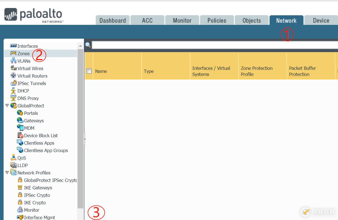The height and width of the screenshot is (220, 338).
Task: Open the Device tab
Action: click(321, 20)
